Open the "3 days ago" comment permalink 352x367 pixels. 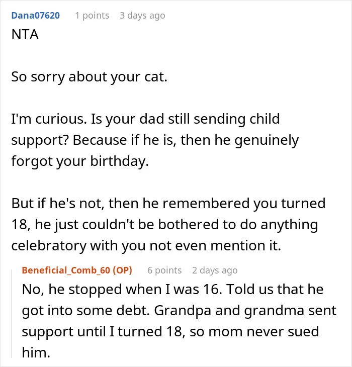coord(142,16)
